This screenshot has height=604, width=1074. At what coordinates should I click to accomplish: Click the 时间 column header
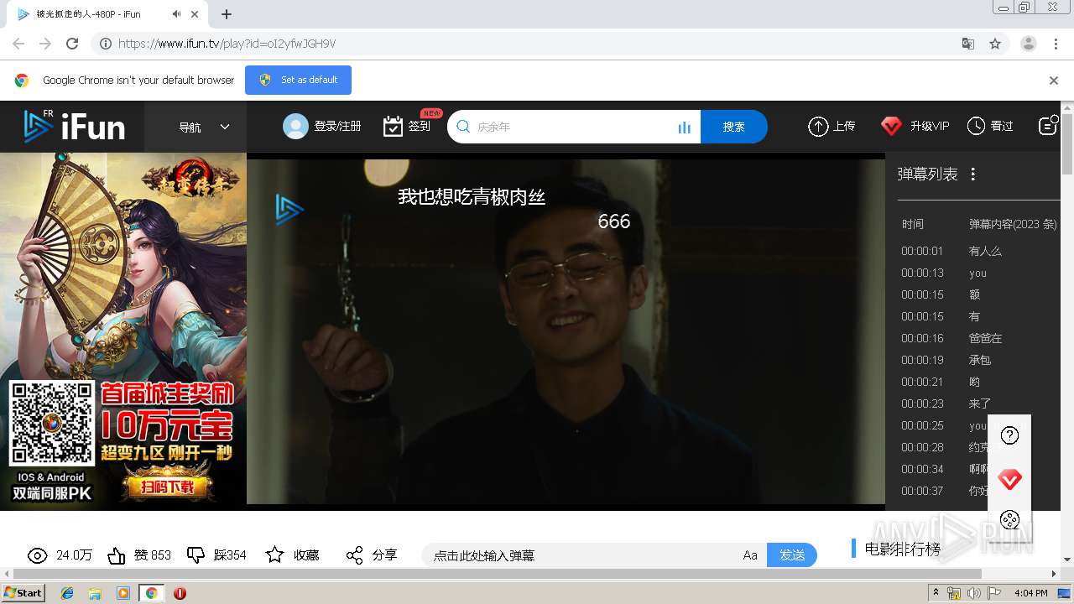coord(913,224)
